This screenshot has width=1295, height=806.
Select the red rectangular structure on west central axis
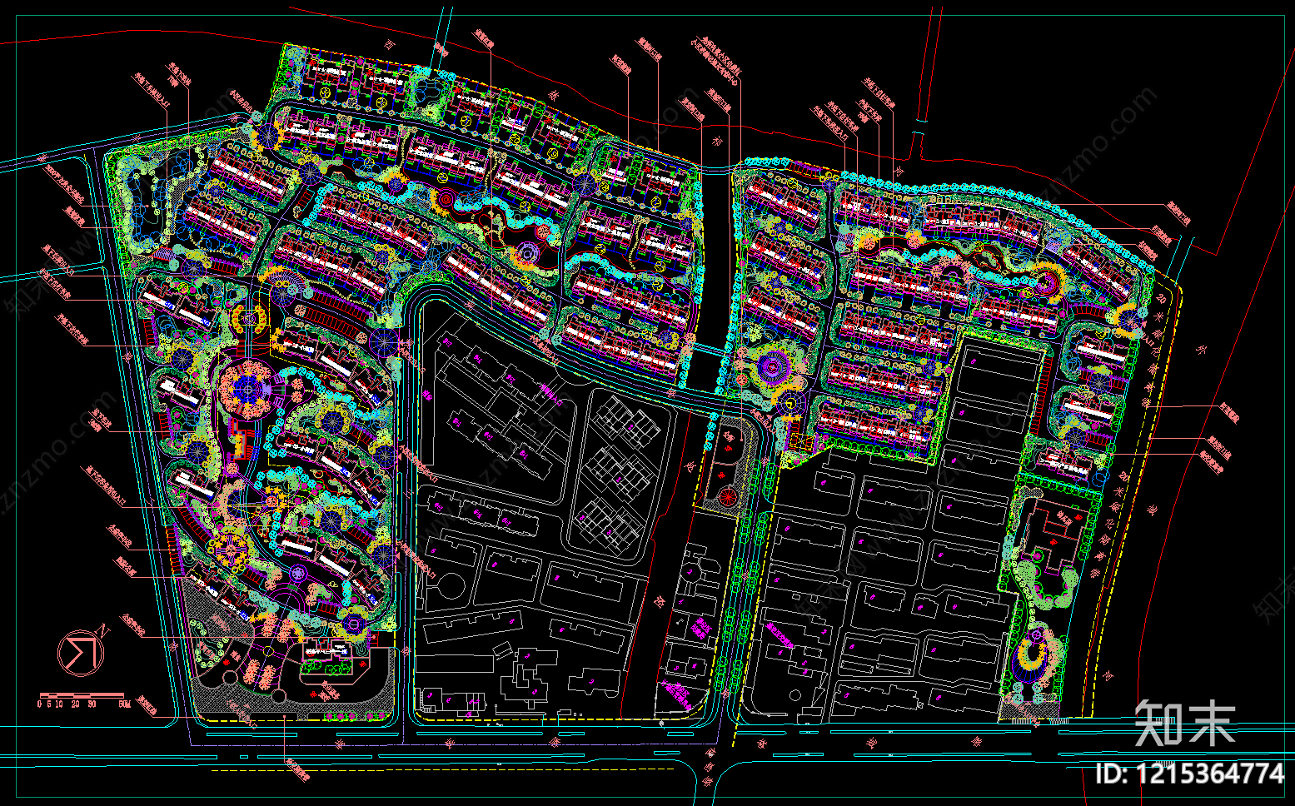point(239,440)
